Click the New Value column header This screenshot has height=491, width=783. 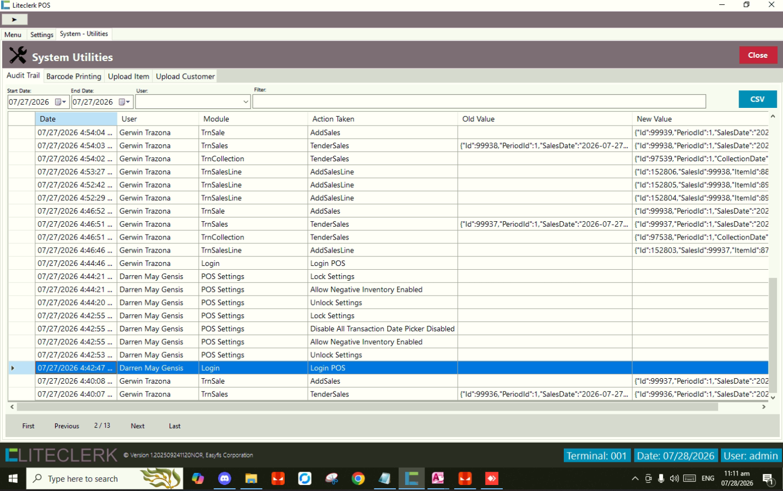(x=700, y=119)
